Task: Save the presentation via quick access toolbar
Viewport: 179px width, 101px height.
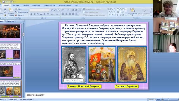Action: click(3, 2)
